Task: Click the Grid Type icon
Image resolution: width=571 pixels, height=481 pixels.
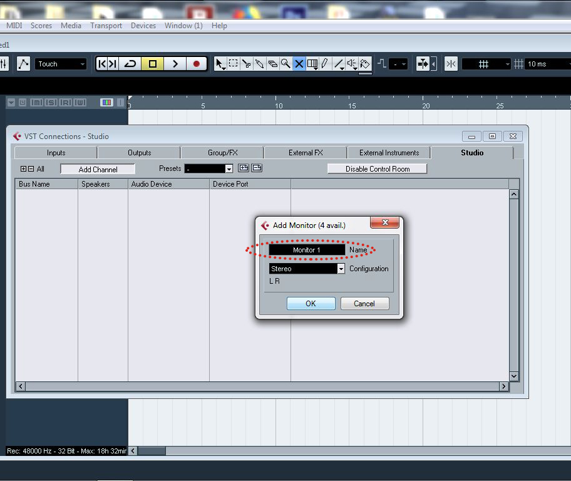Action: pyautogui.click(x=518, y=64)
